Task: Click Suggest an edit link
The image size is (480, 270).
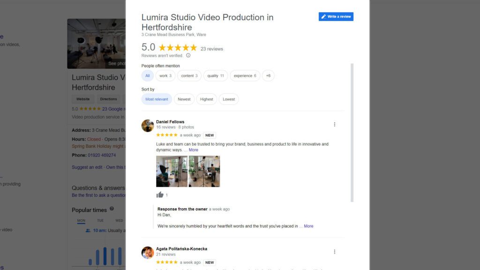Action: pyautogui.click(x=87, y=167)
